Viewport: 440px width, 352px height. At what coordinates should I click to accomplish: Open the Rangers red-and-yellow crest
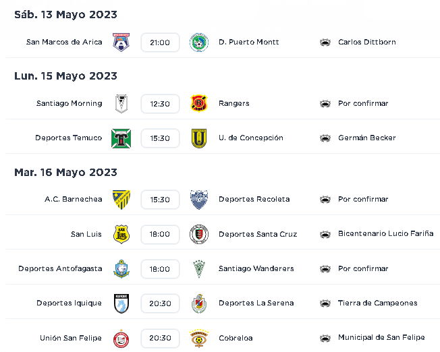coord(199,103)
